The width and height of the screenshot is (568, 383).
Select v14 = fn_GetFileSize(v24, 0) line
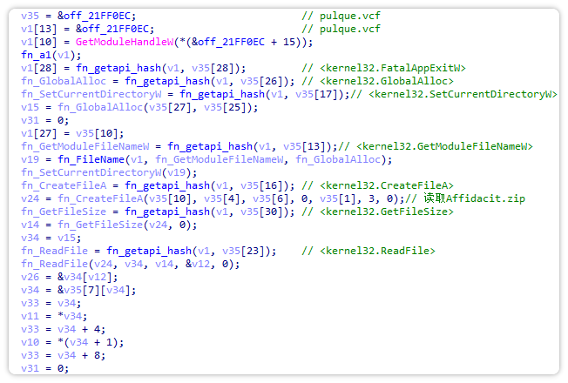[109, 225]
